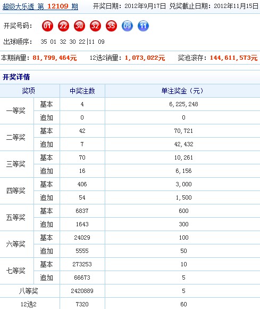This screenshot has height=309, width=260.
Task: Click the 奖项 column header
Action: [x=29, y=91]
